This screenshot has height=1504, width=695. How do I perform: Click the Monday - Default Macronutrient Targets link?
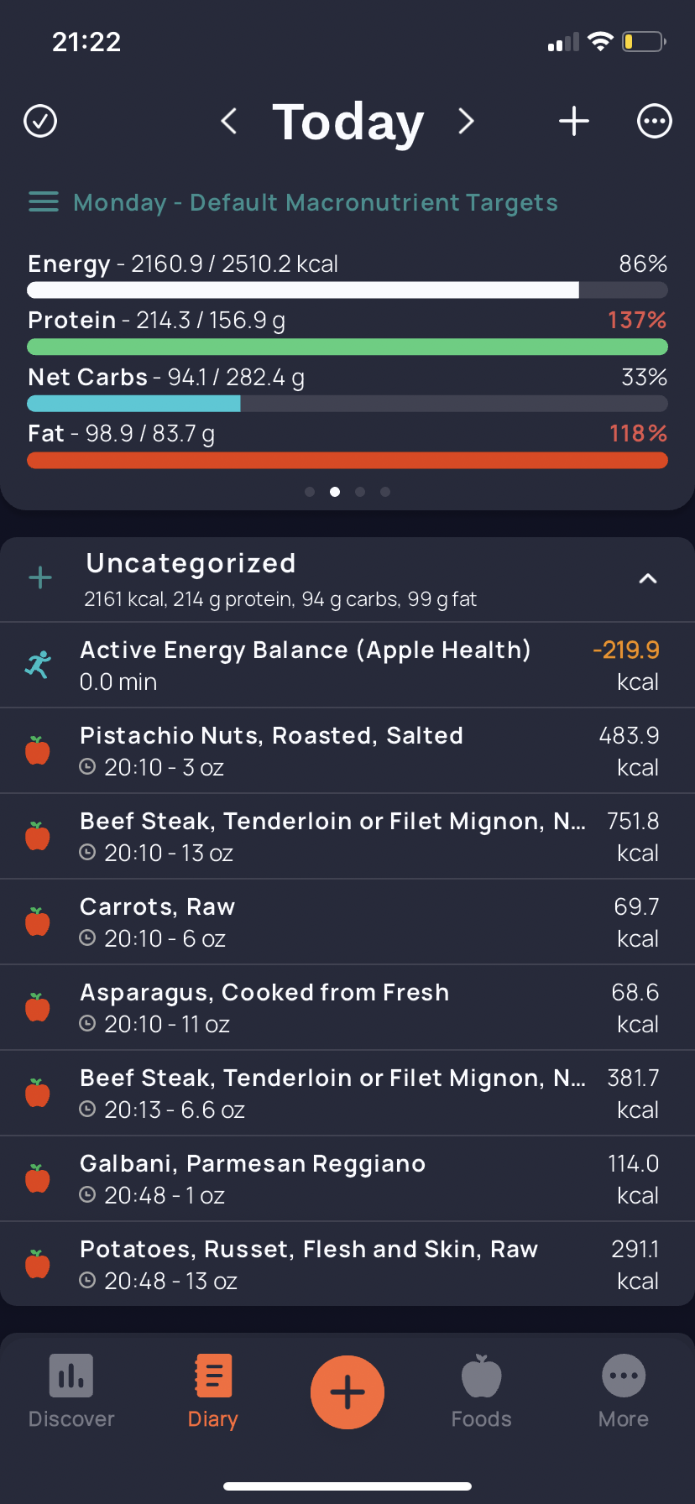pos(316,202)
